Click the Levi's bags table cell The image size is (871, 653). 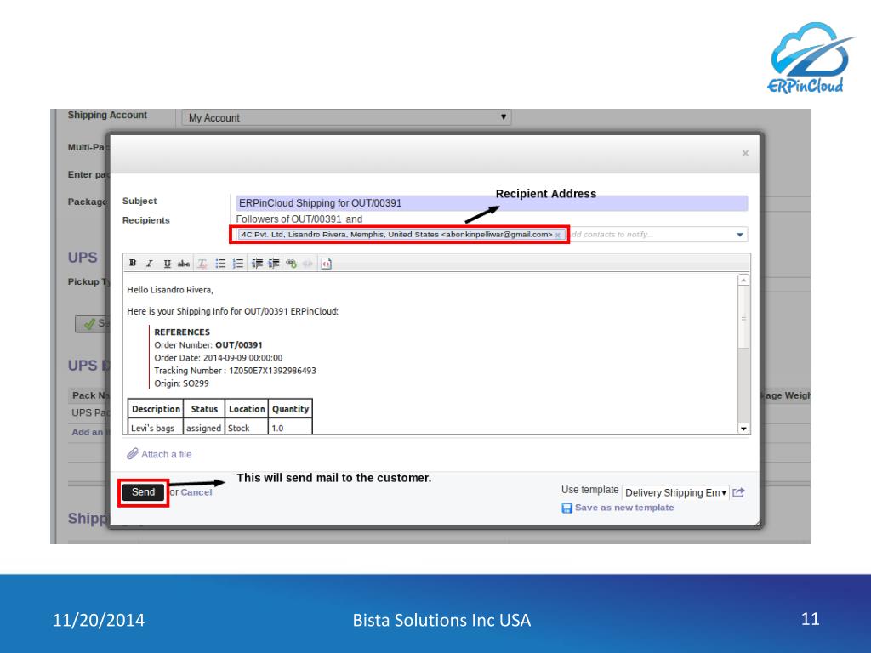pos(155,428)
